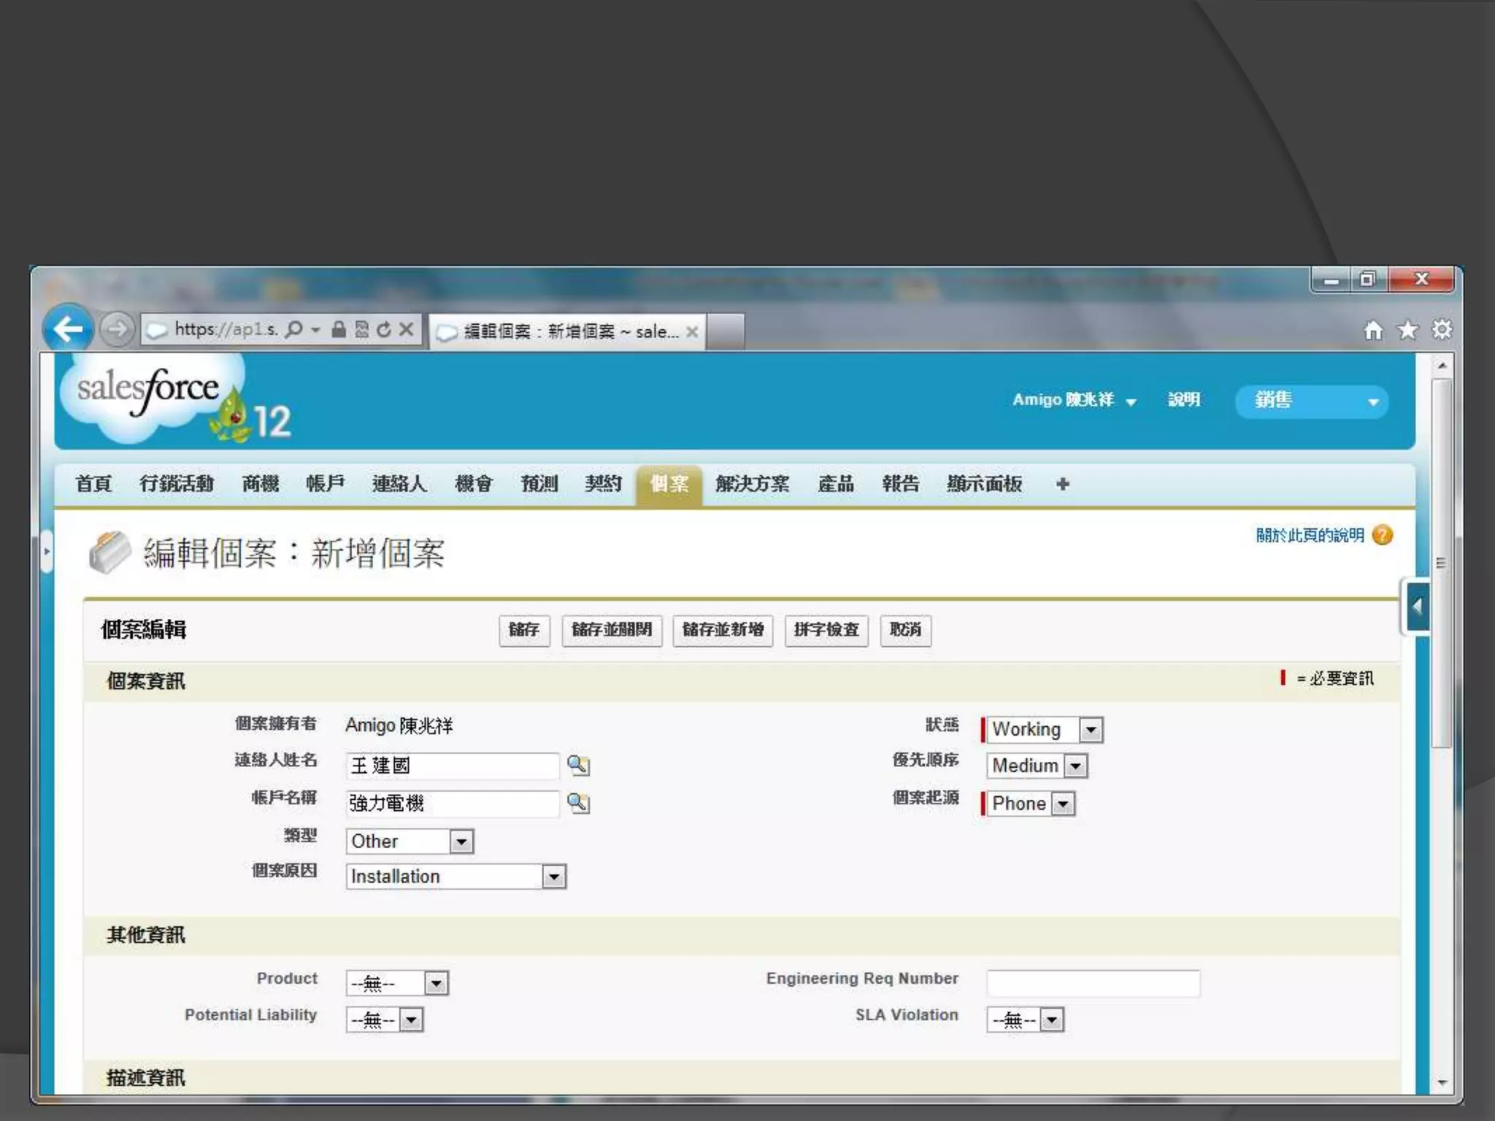
Task: Click the favorites star icon
Action: pos(1407,331)
